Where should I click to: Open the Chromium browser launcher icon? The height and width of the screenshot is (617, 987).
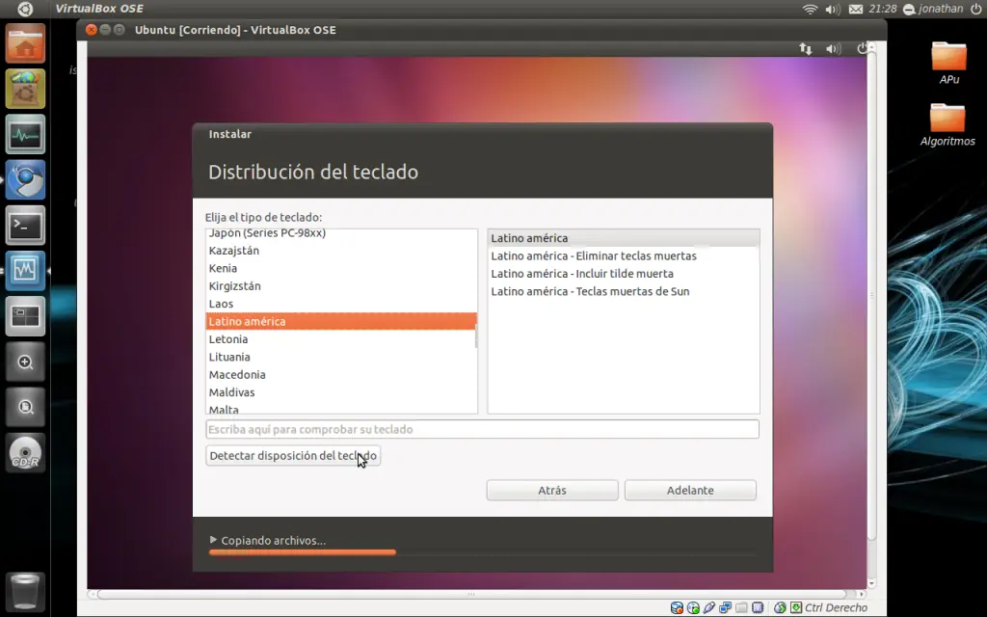pyautogui.click(x=25, y=179)
